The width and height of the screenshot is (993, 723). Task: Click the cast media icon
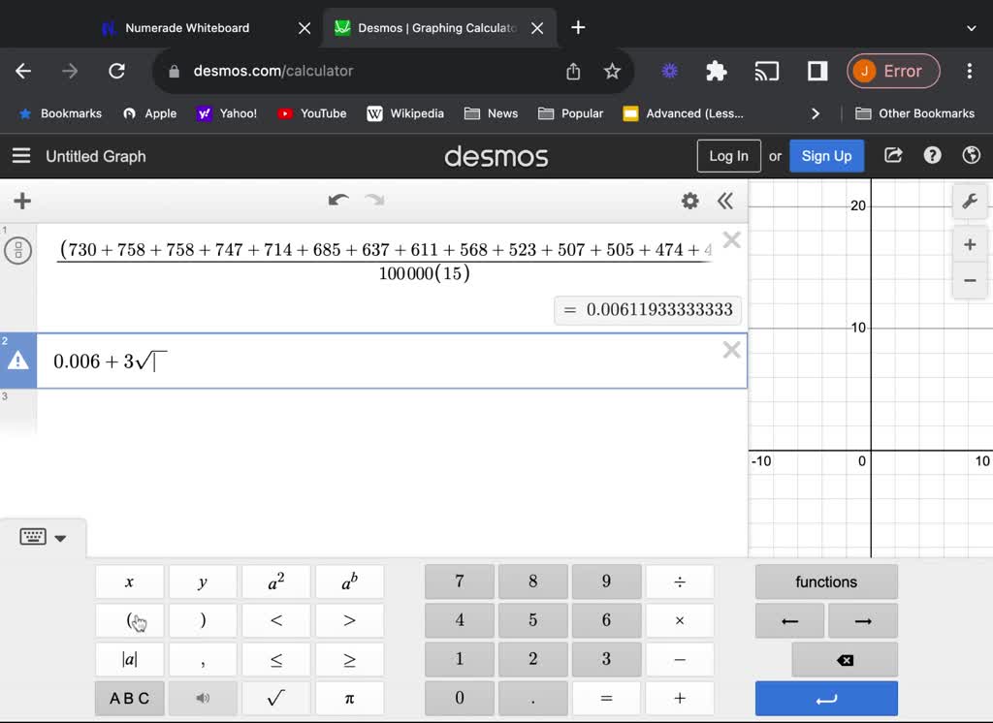(766, 71)
